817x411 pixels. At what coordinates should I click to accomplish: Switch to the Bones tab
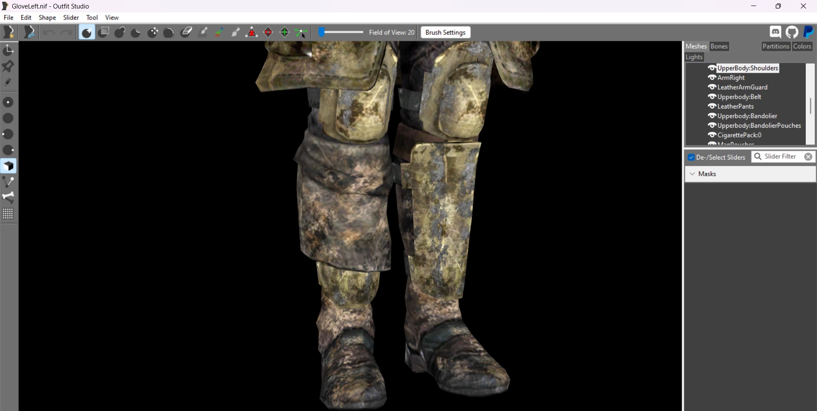[x=719, y=46]
